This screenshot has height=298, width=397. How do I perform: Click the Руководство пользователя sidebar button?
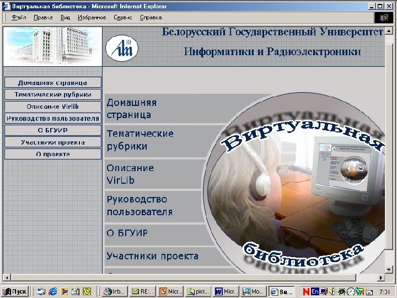coord(53,118)
